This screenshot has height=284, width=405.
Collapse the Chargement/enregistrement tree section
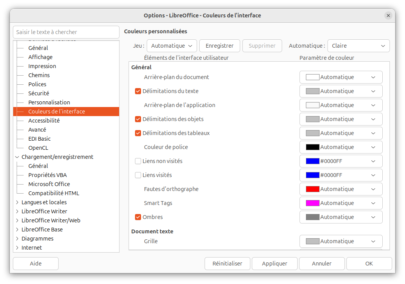click(x=17, y=157)
